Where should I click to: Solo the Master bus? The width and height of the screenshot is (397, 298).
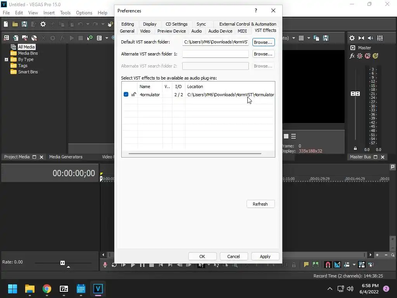click(x=375, y=56)
